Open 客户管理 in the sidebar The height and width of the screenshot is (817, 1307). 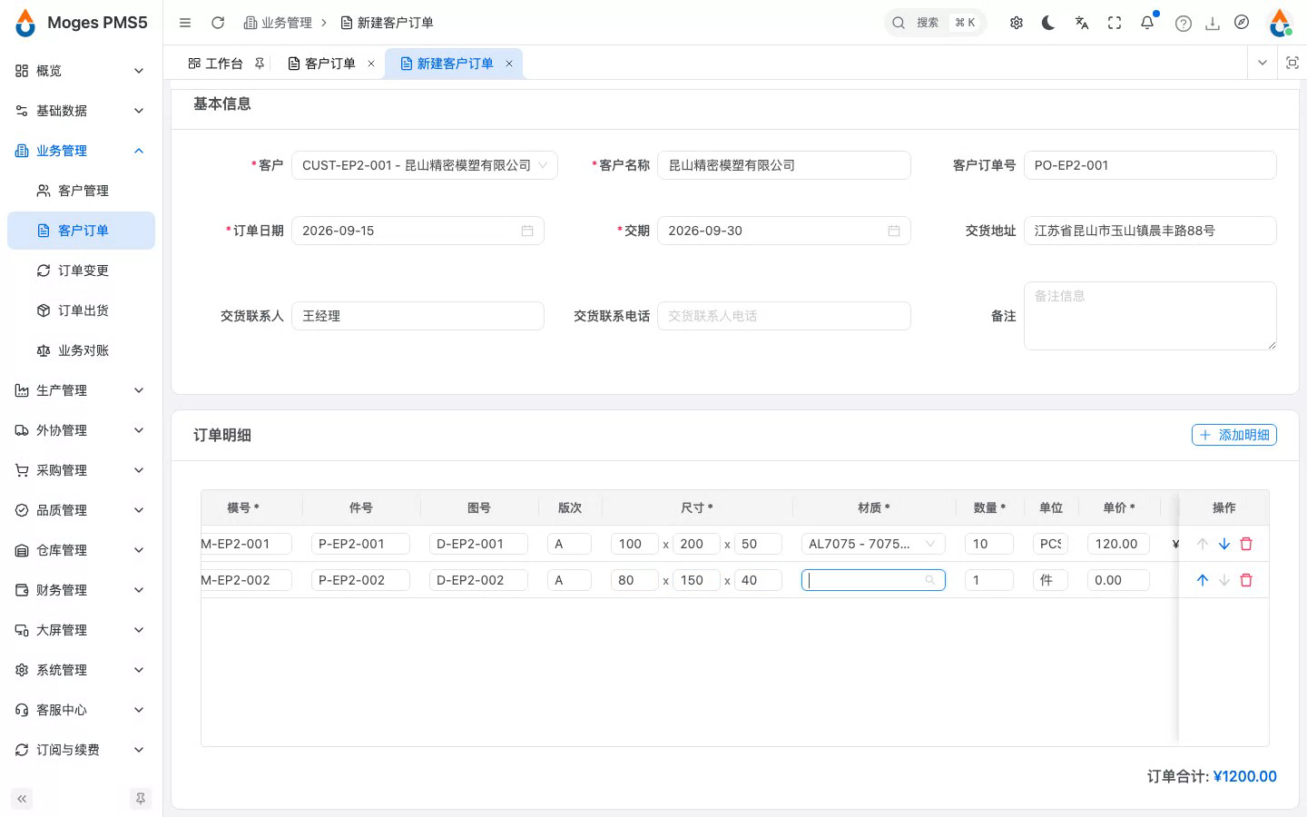click(81, 191)
